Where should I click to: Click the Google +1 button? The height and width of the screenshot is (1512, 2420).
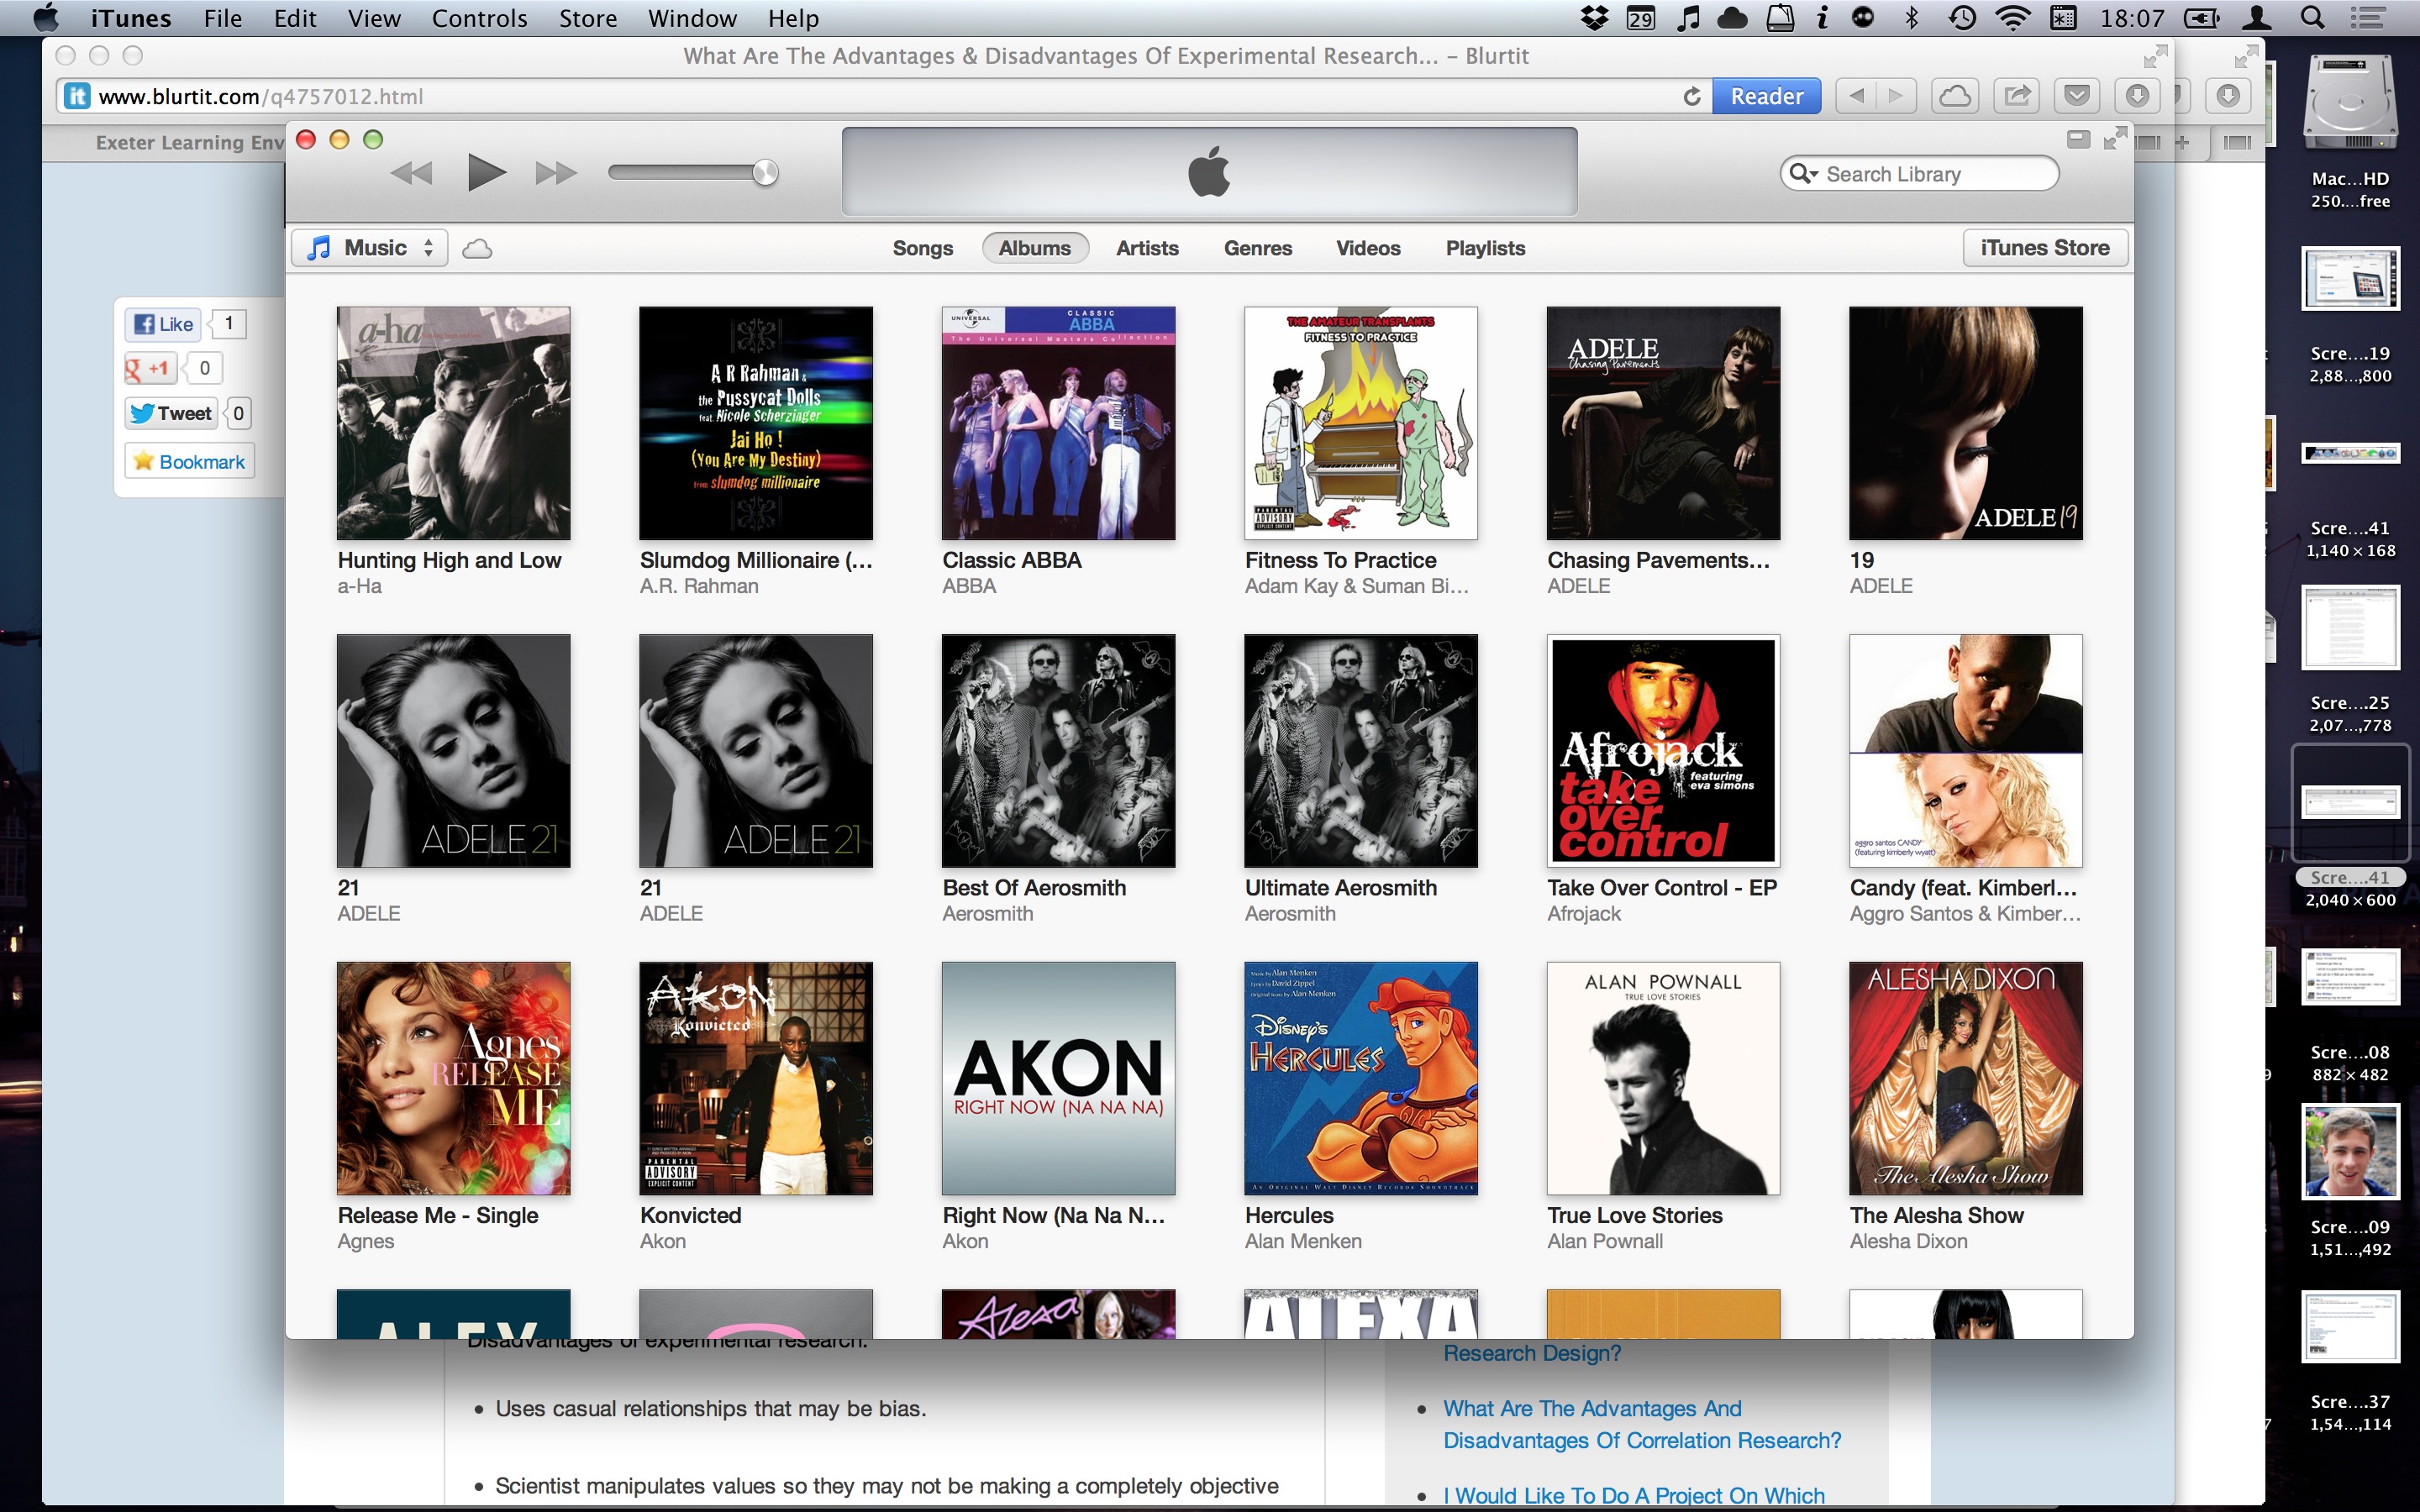tap(150, 368)
